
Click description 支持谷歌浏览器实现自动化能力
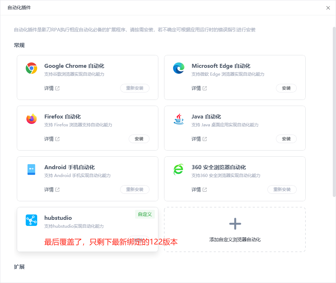(74, 74)
